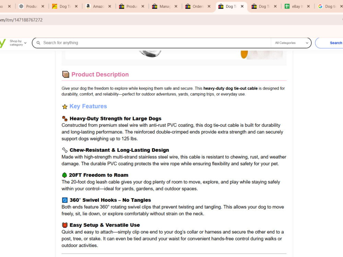Click "Easy Setup & Versatile Use" heading
Viewport: 343px width, 257px height.
click(105, 225)
